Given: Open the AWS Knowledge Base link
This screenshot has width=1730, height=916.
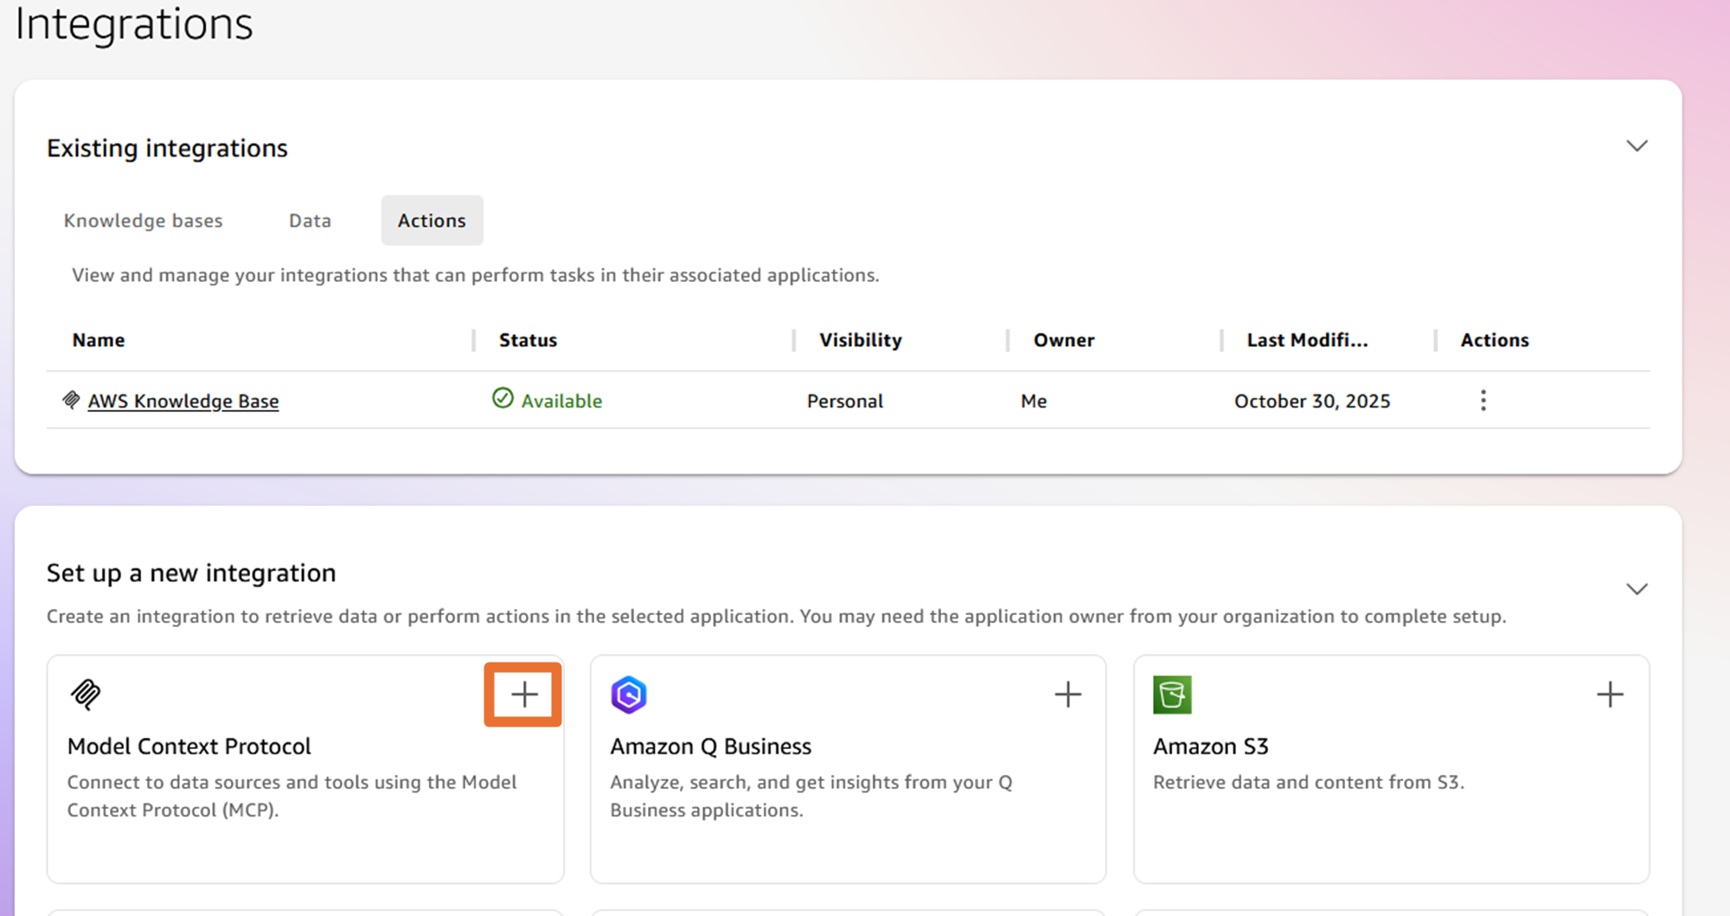Looking at the screenshot, I should tap(183, 401).
